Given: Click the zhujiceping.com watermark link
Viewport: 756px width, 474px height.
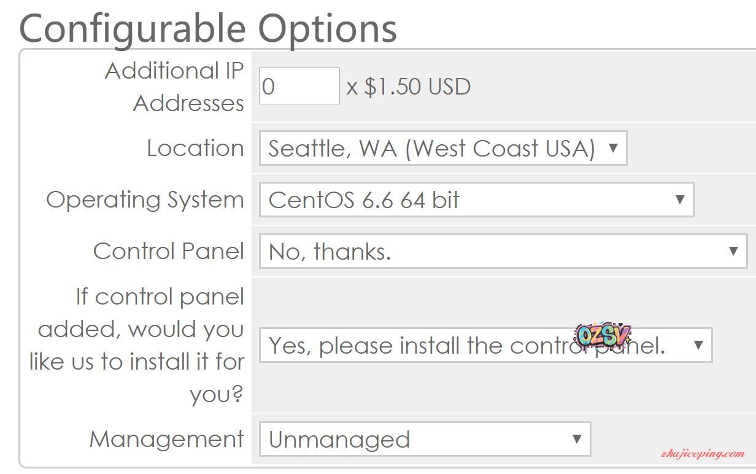Looking at the screenshot, I should point(703,454).
